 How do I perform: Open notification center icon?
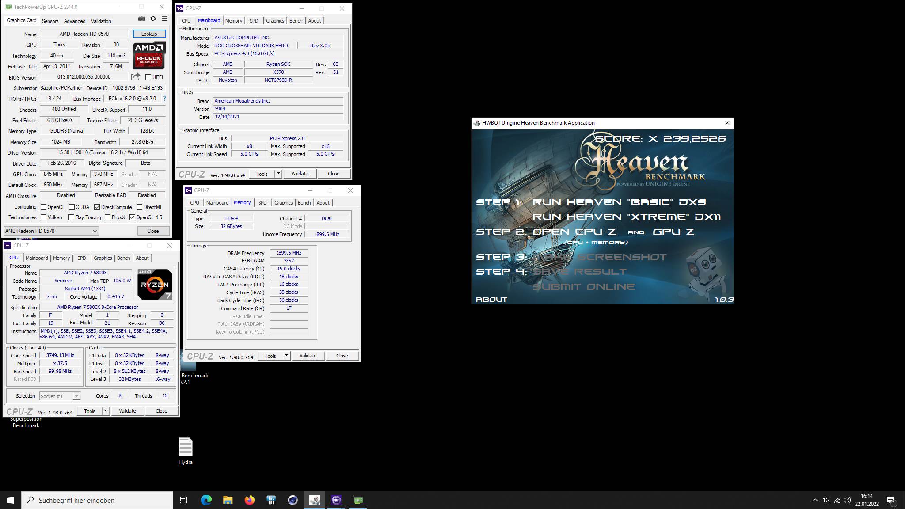(891, 501)
